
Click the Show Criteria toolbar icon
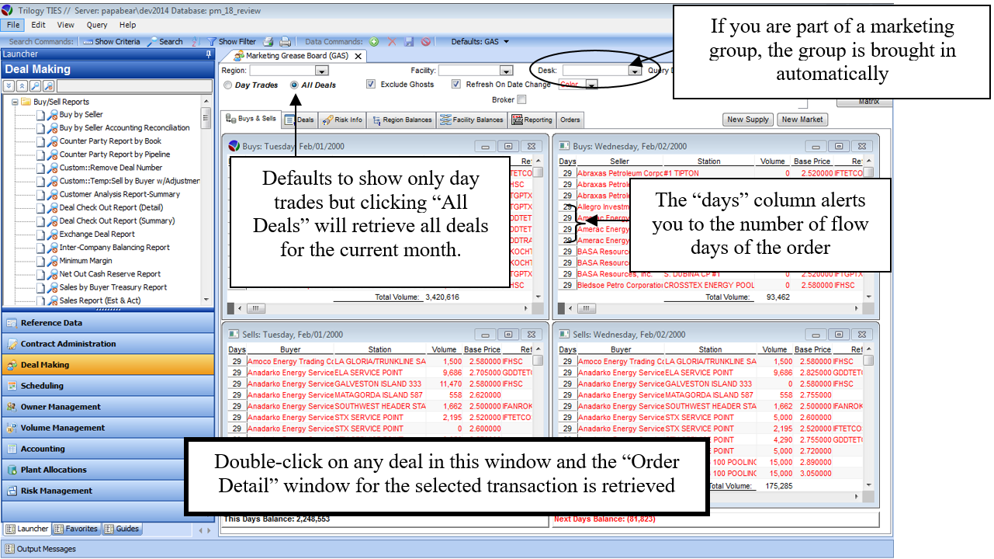coord(112,42)
